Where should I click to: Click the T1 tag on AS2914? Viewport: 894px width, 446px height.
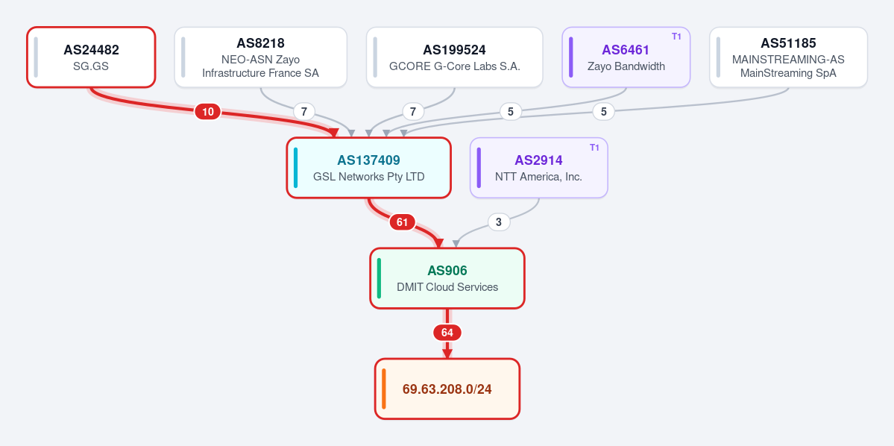click(594, 148)
